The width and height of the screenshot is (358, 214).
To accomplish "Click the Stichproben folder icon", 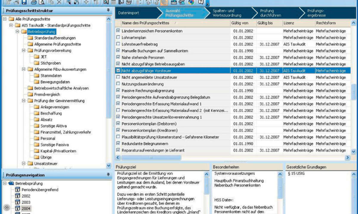I will pos(37,63).
